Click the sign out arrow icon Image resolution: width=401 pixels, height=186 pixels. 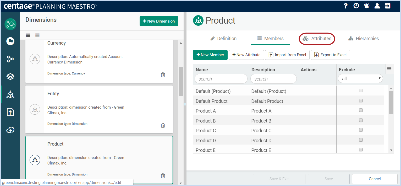click(388, 6)
